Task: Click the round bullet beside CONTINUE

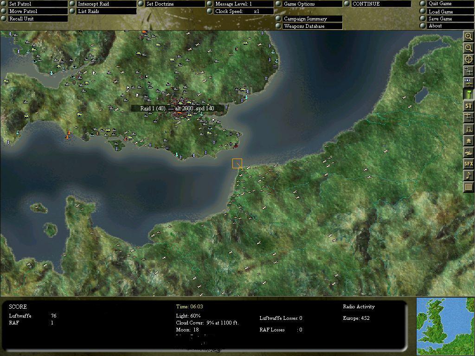Action: click(x=347, y=4)
